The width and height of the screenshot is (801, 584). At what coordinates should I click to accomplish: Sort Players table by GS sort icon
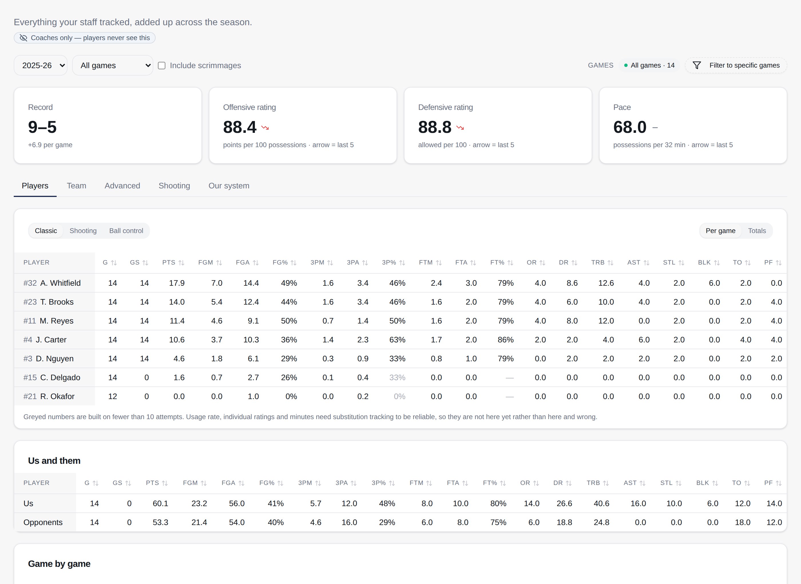145,263
